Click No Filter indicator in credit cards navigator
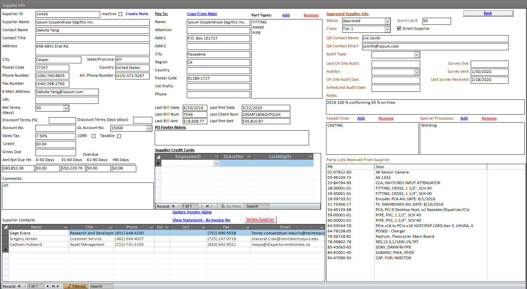 (231, 206)
